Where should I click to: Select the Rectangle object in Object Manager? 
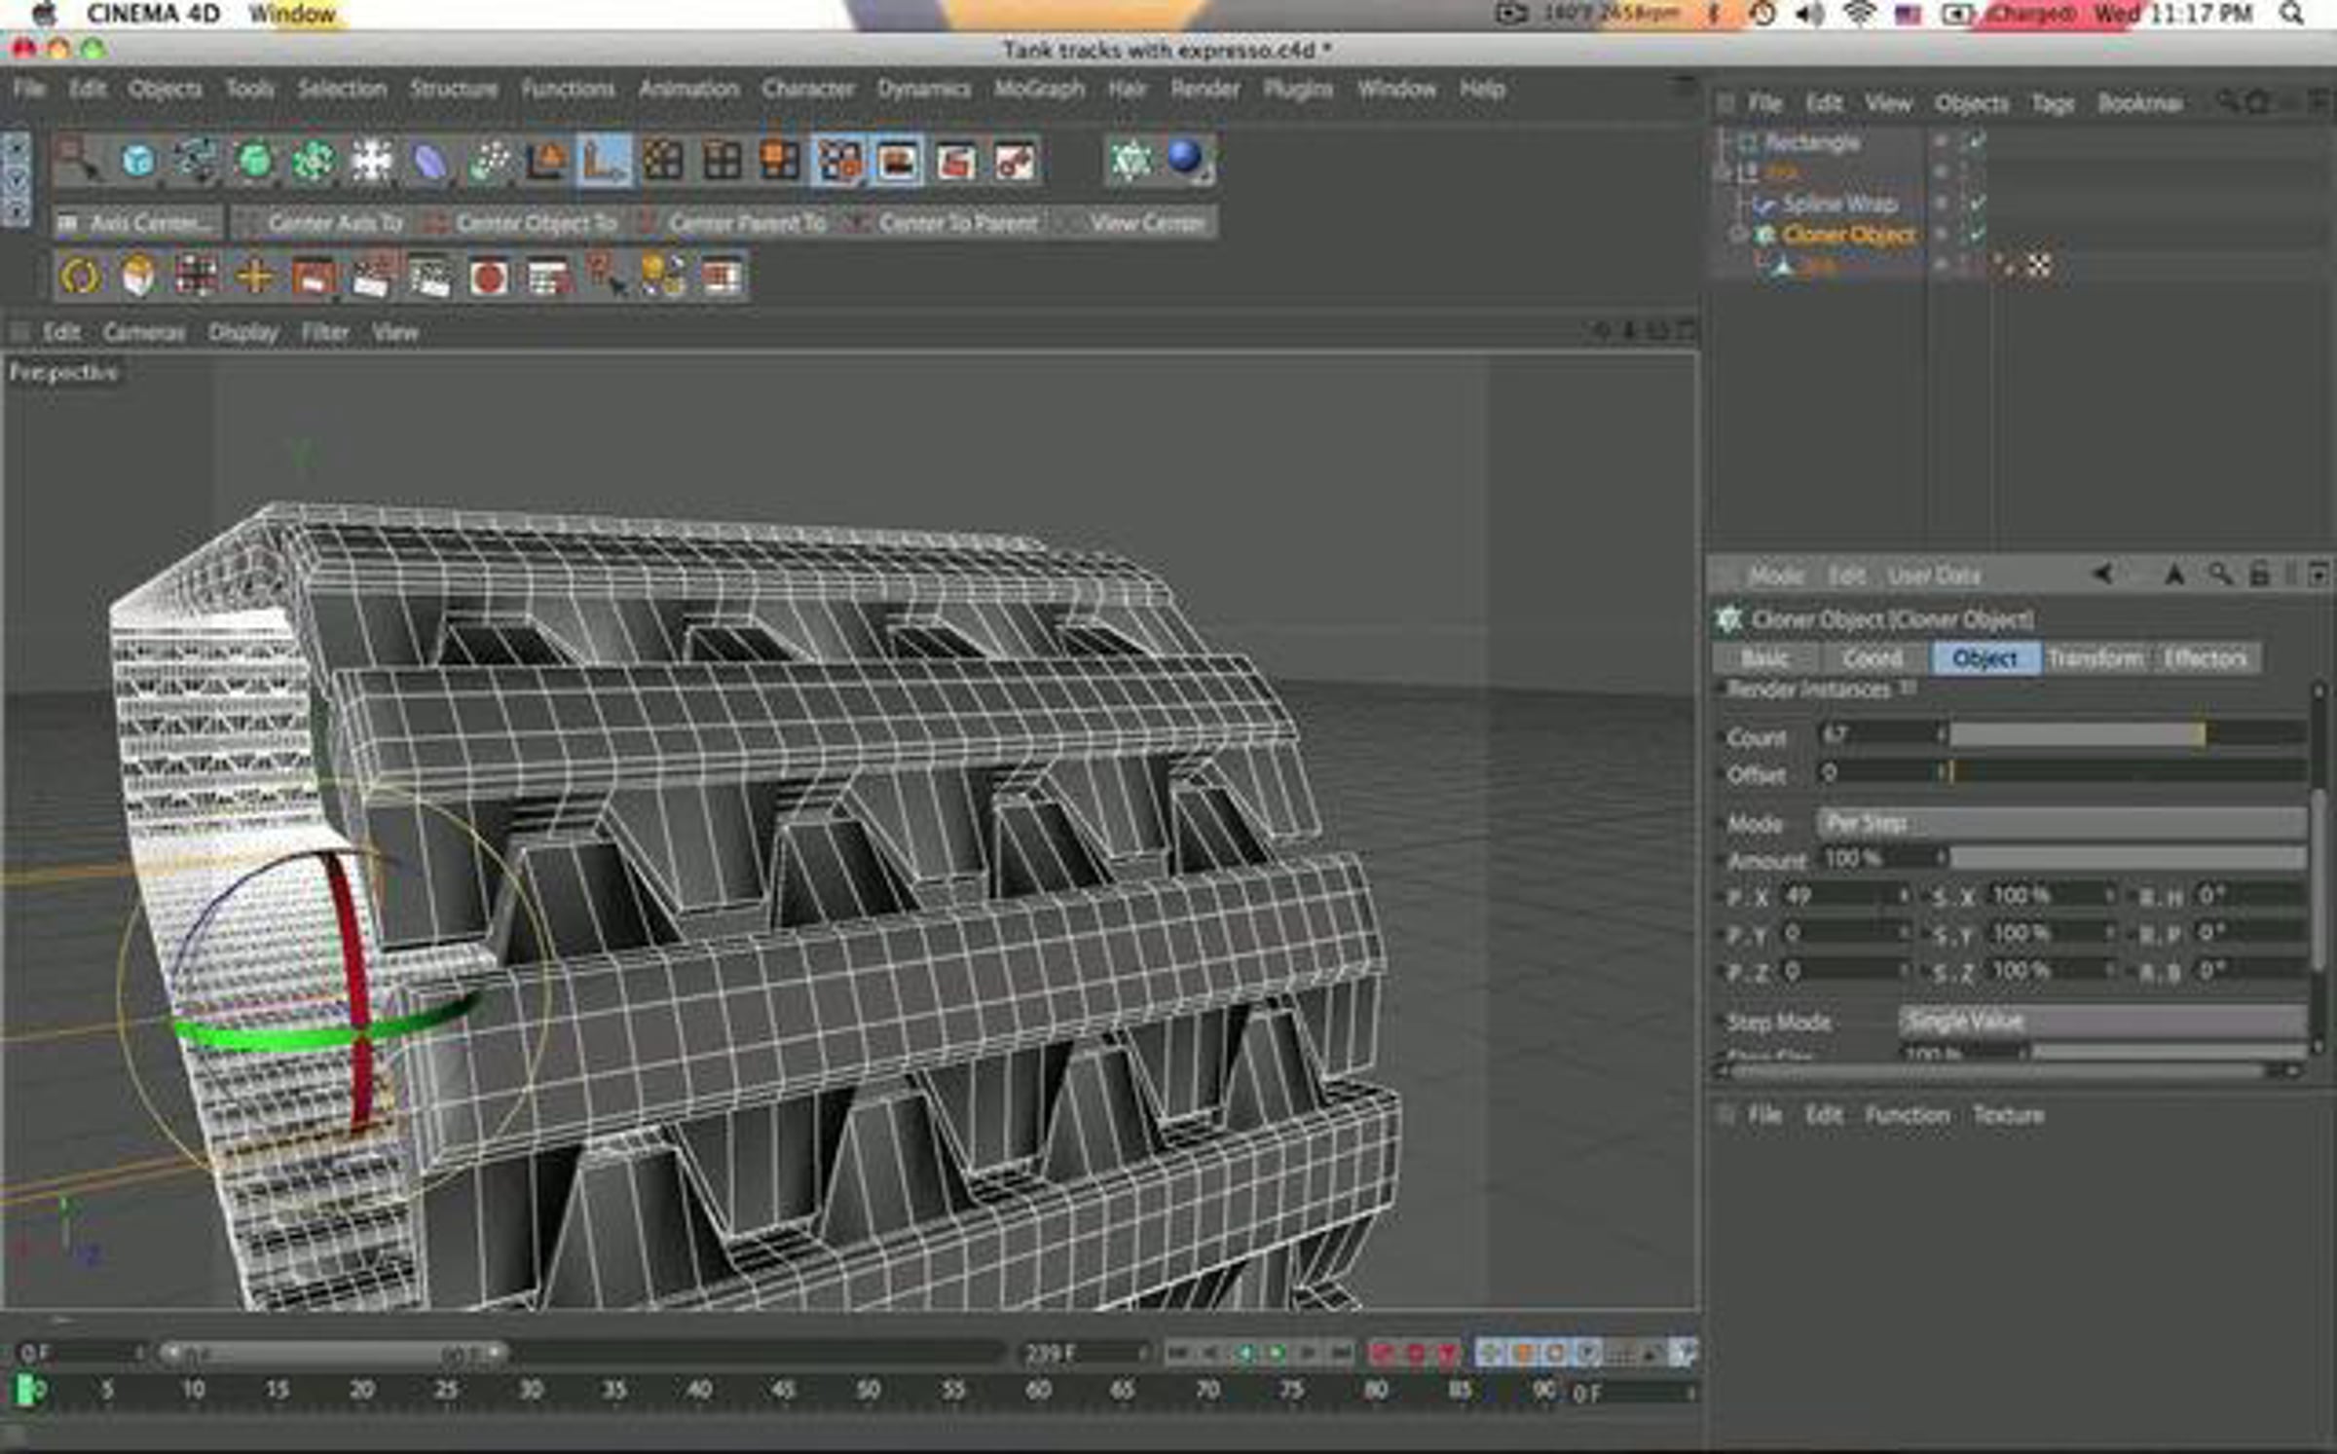point(1811,142)
